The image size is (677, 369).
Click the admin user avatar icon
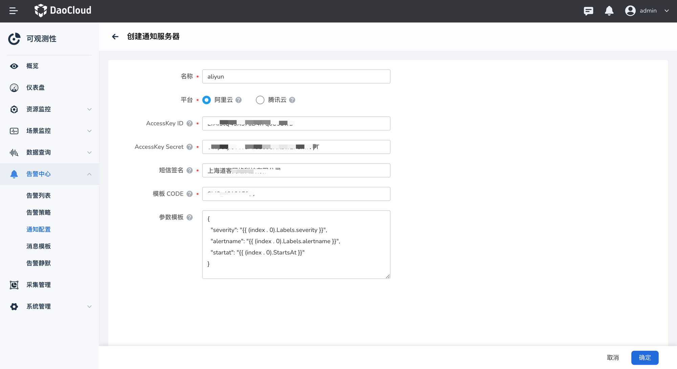click(630, 11)
